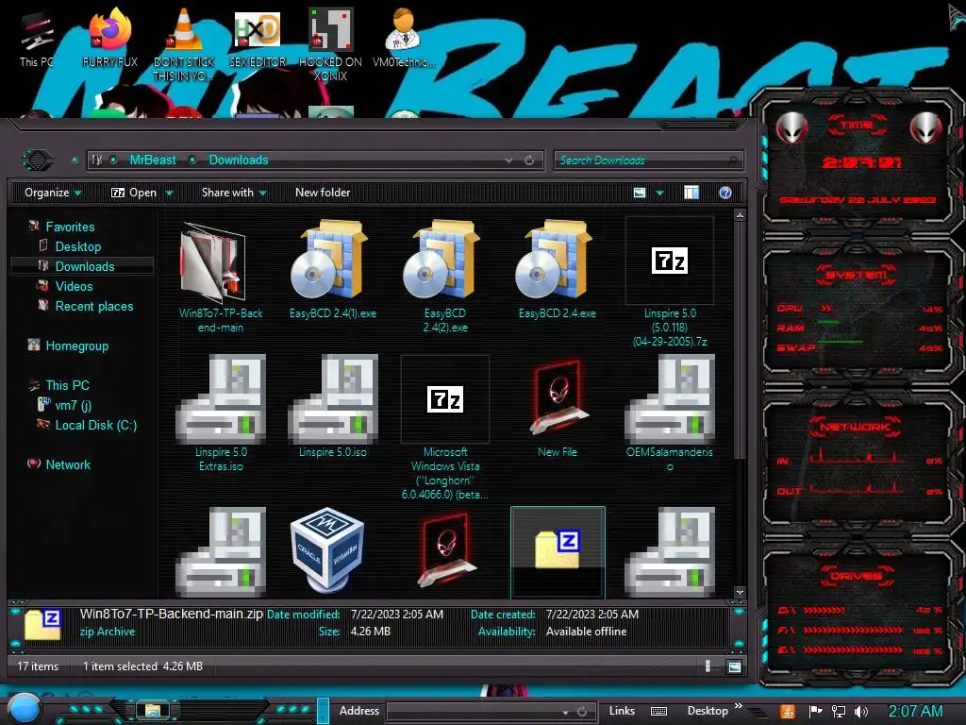Image resolution: width=966 pixels, height=725 pixels.
Task: Expand the address bar history dropdown
Action: coord(508,160)
